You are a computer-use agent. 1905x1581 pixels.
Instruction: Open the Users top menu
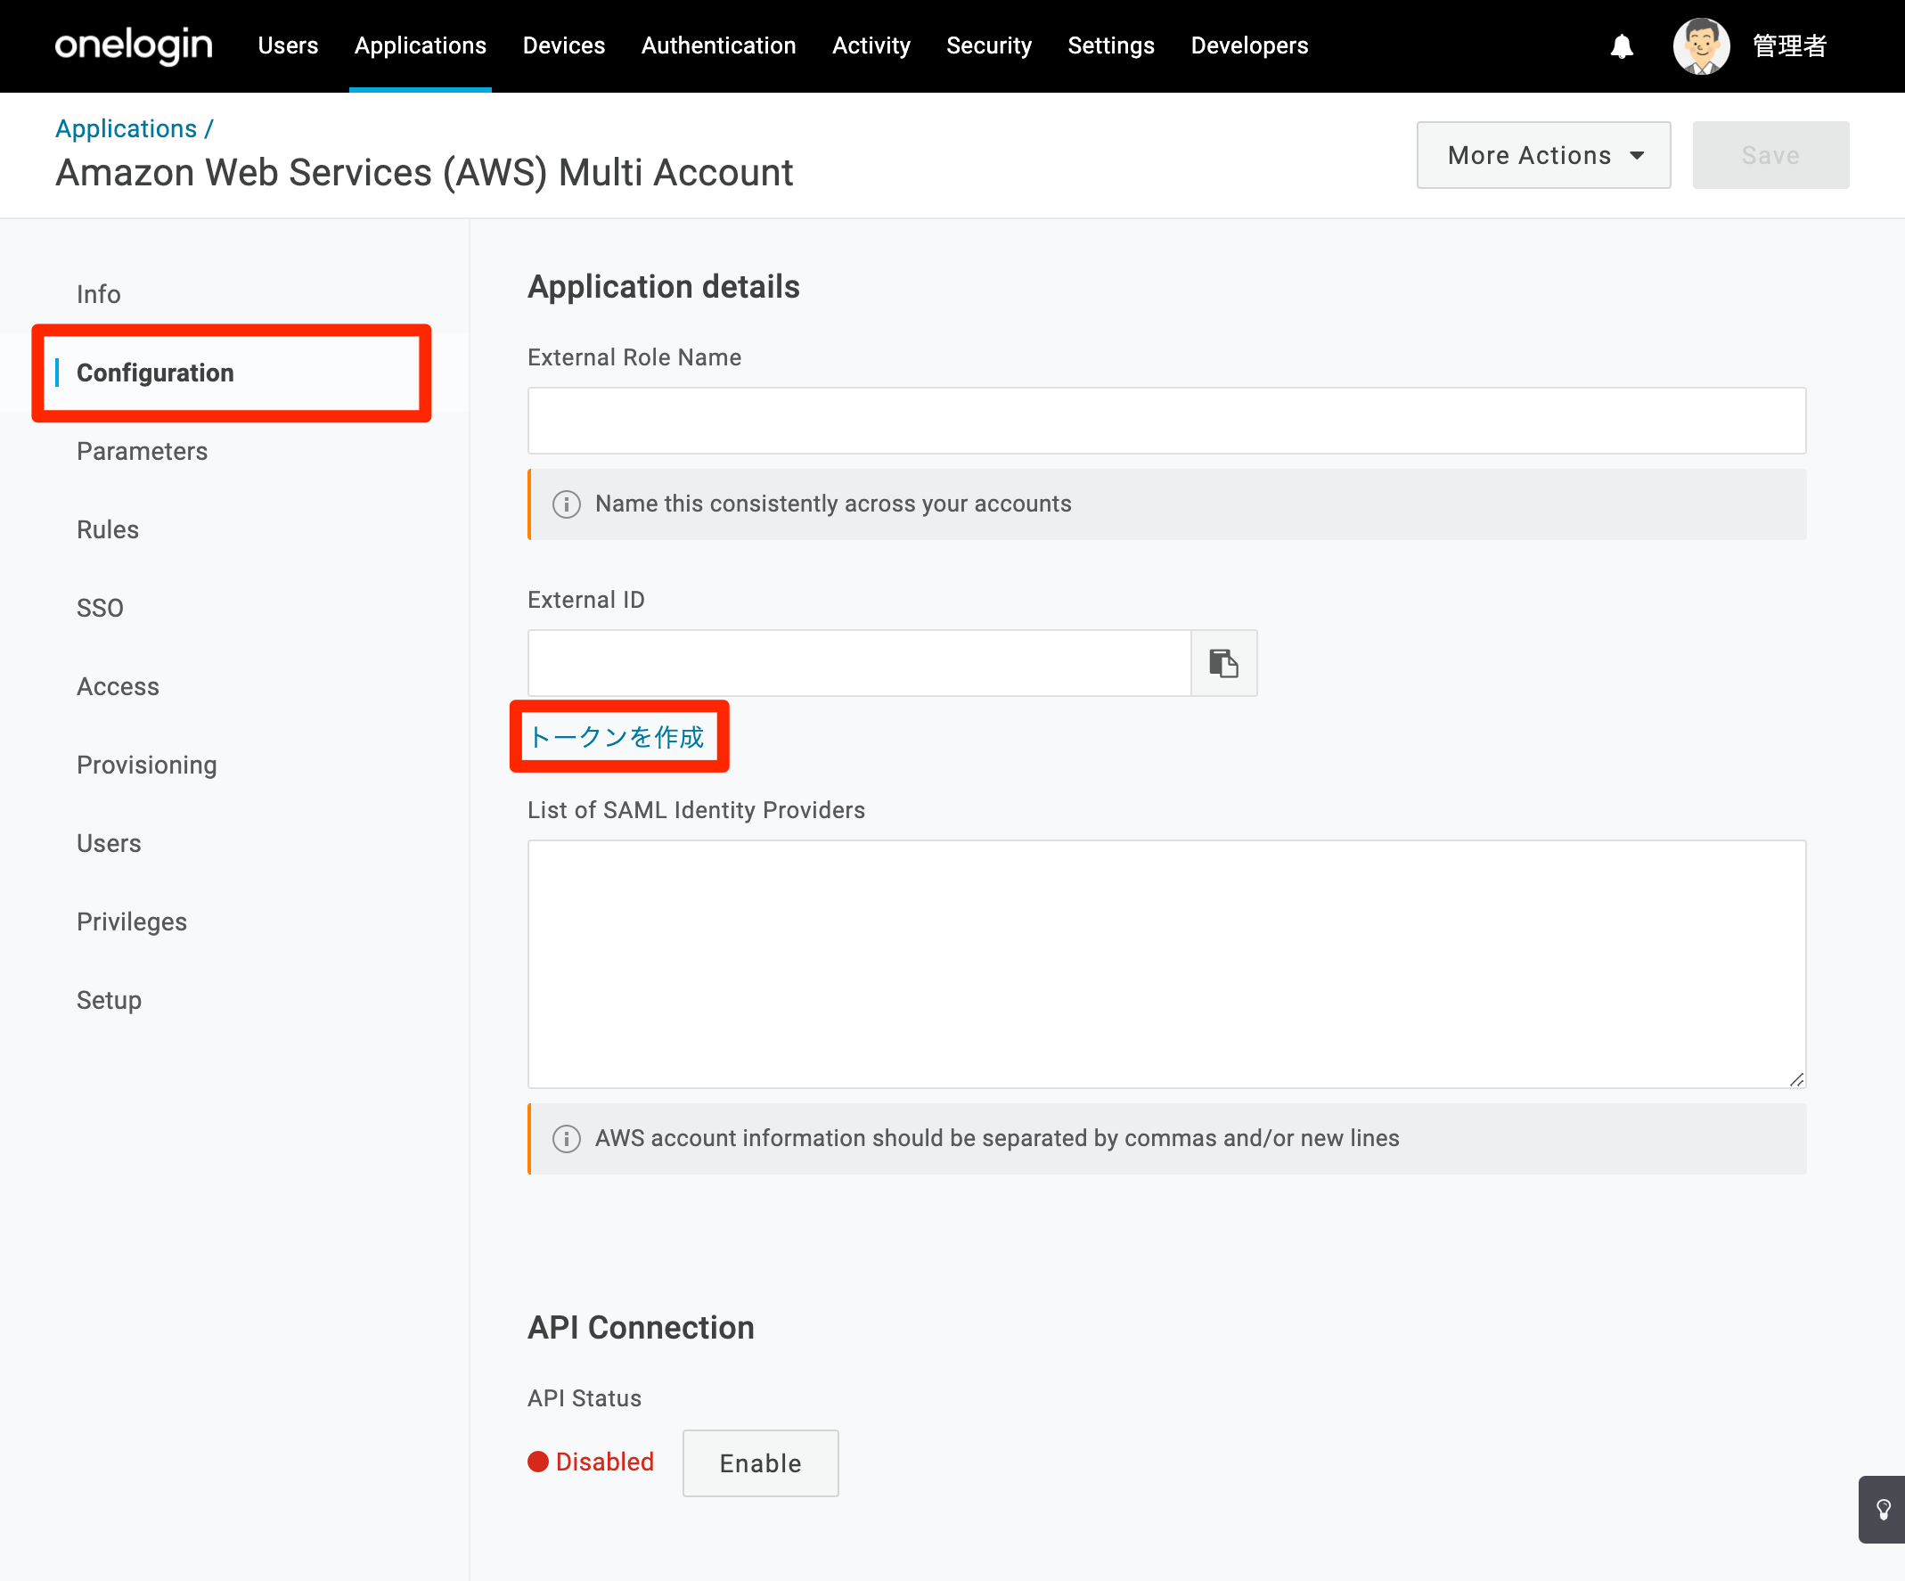(288, 45)
